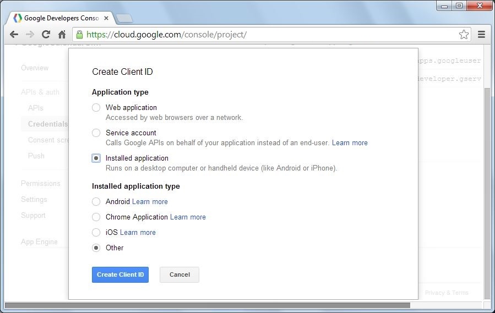Click the horizontal scrollbar thumb

[208, 305]
